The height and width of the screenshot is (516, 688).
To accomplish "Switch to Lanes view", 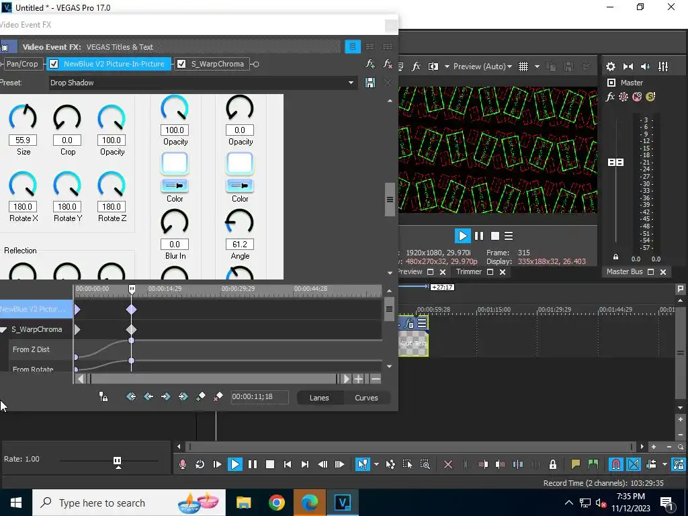I will [319, 398].
